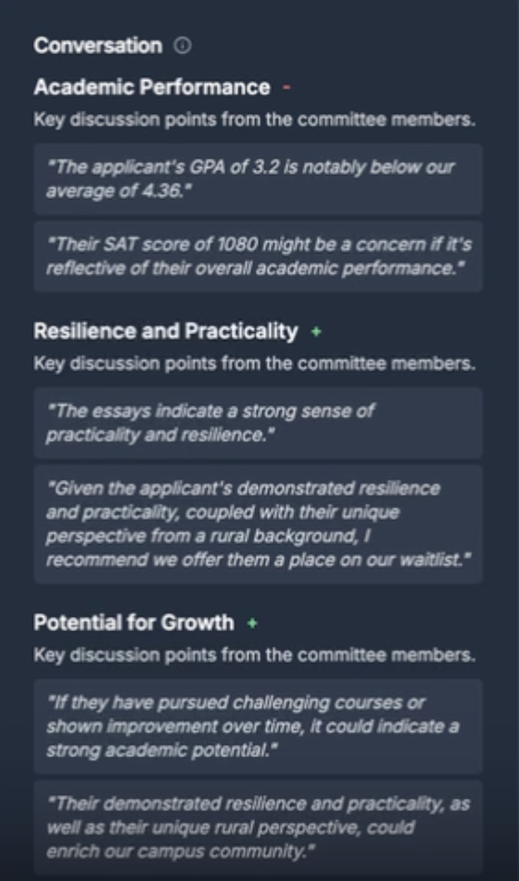Image resolution: width=519 pixels, height=881 pixels.
Task: Open the quote about pursuing challenging courses
Action: (x=258, y=726)
